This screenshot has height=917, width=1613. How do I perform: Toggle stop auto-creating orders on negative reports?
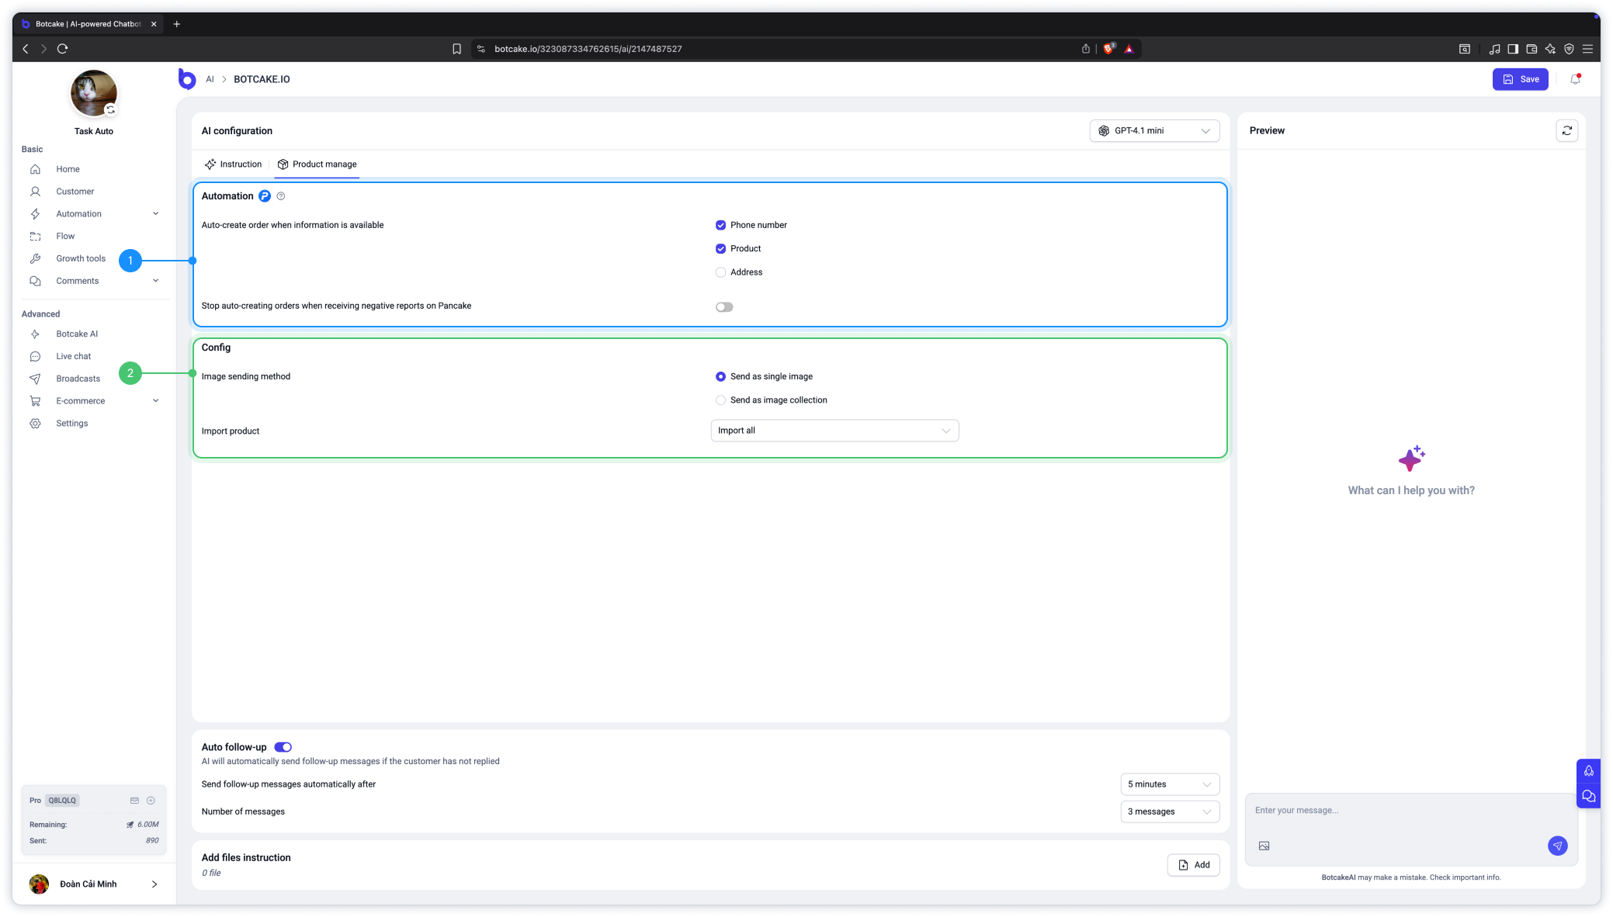[724, 307]
